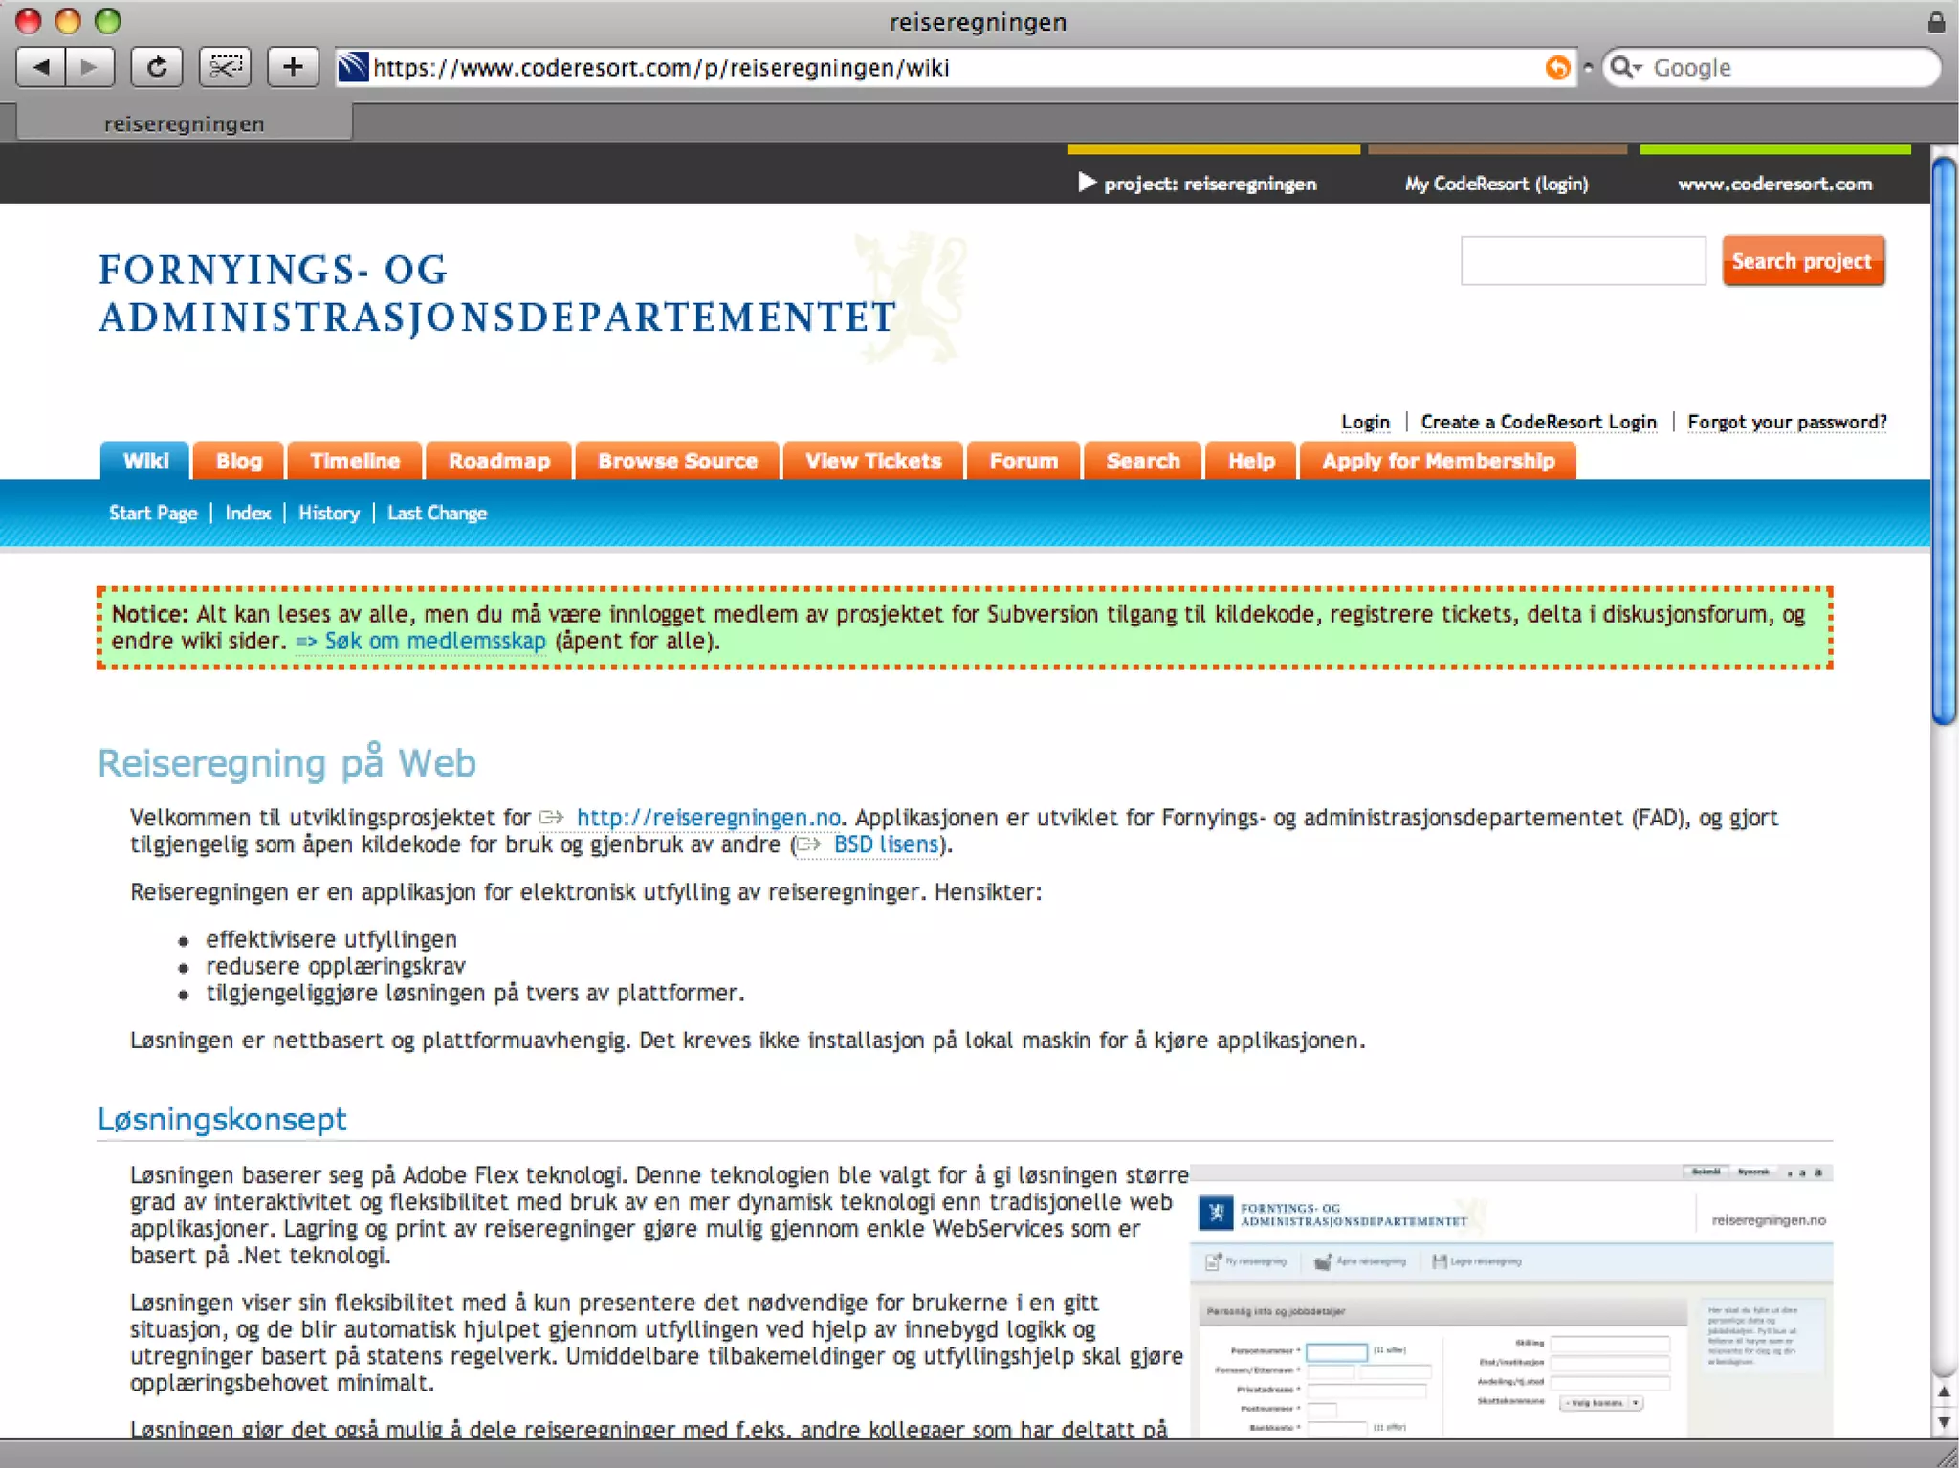Image resolution: width=1959 pixels, height=1468 pixels.
Task: Open Google search magnifier dropdown
Action: [1624, 68]
